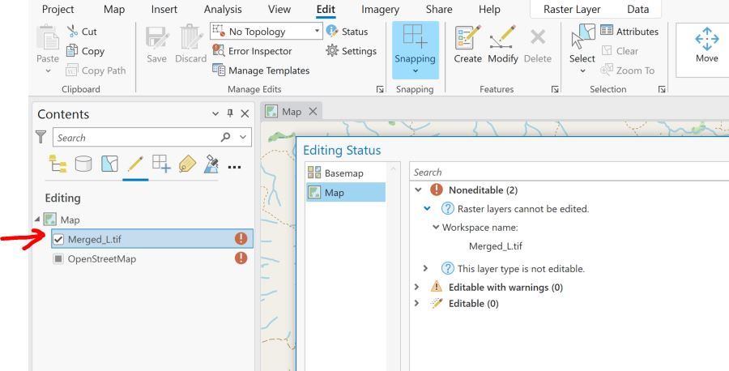
Task: Switch to List By Labeling view
Action: point(187,165)
